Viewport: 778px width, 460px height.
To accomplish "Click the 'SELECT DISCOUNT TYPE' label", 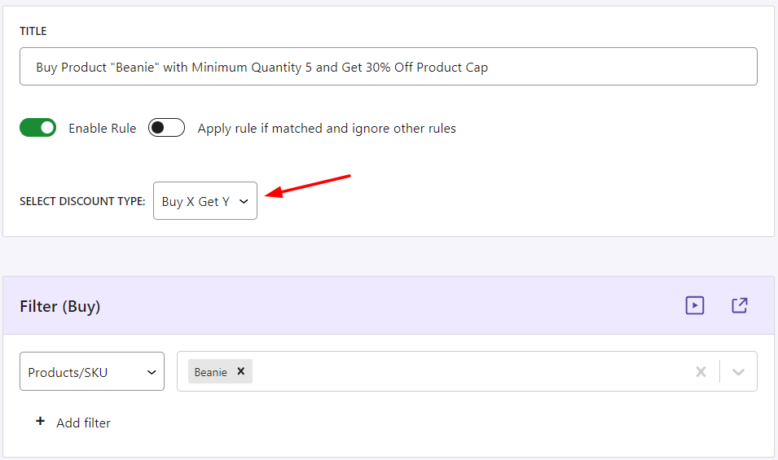I will [82, 201].
